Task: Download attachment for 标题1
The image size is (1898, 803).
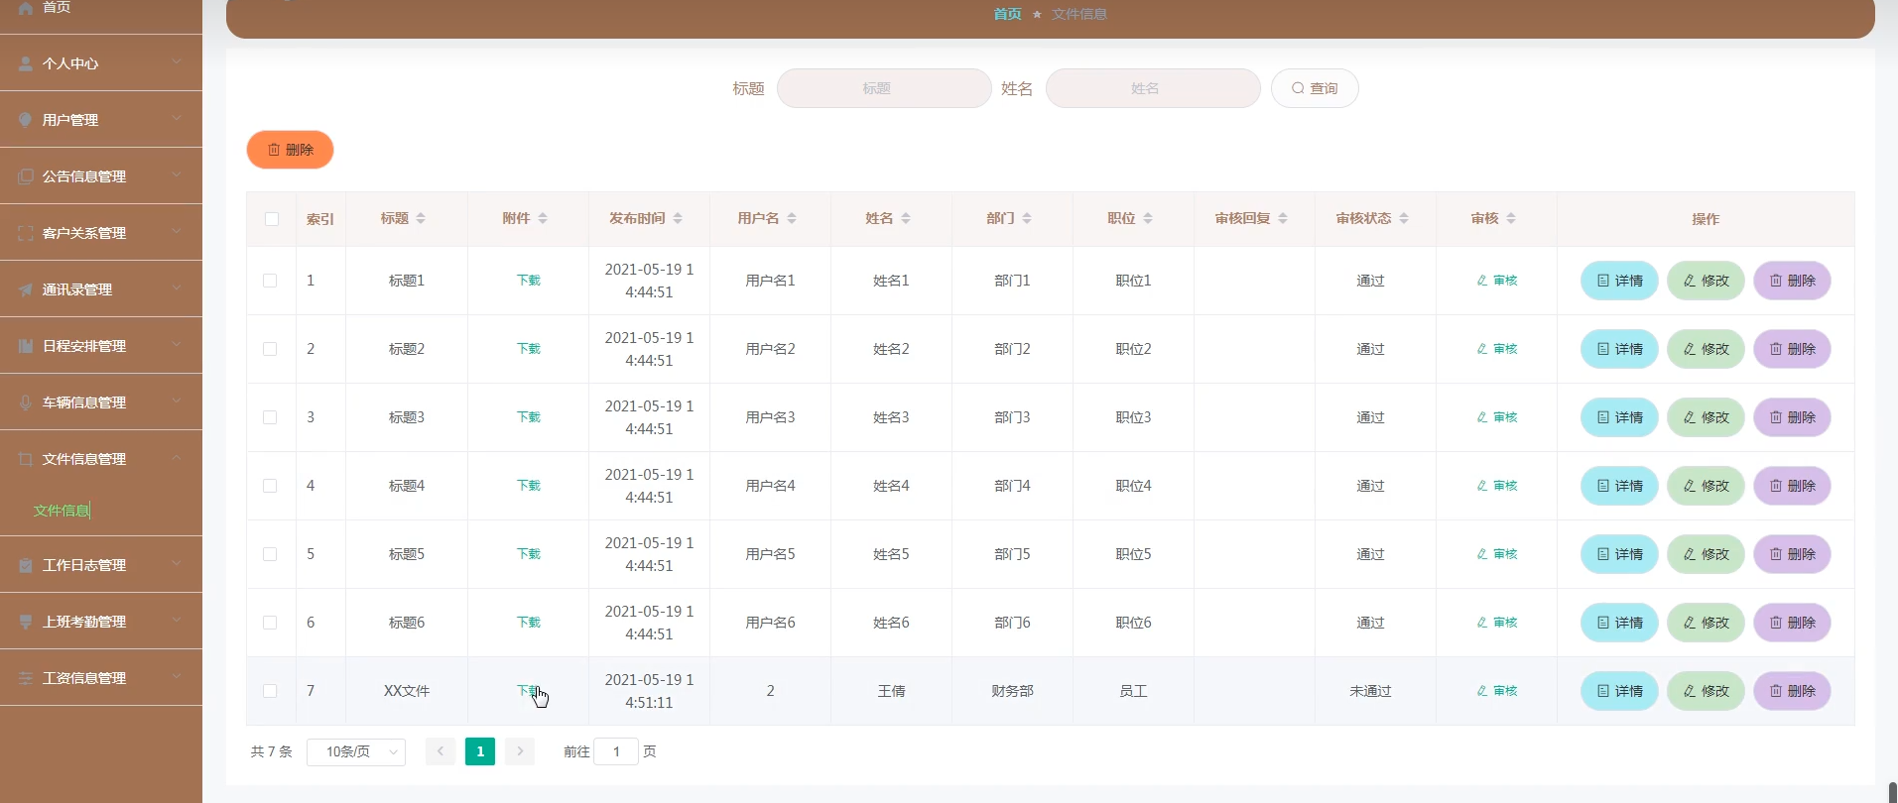Action: click(529, 281)
